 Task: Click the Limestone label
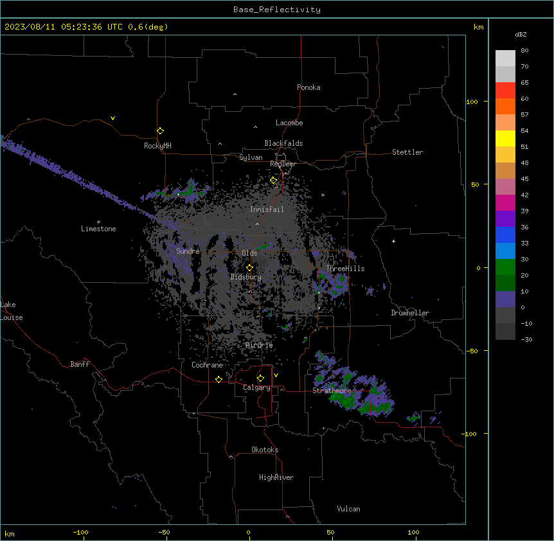coord(98,229)
